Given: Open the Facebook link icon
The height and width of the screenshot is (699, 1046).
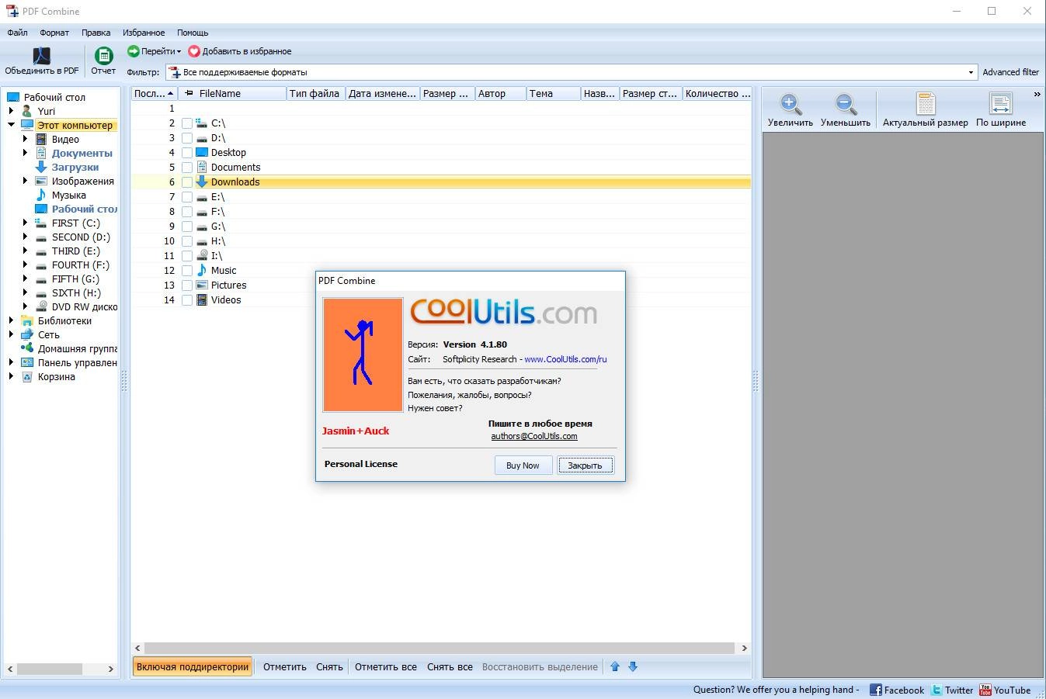Looking at the screenshot, I should pos(875,690).
